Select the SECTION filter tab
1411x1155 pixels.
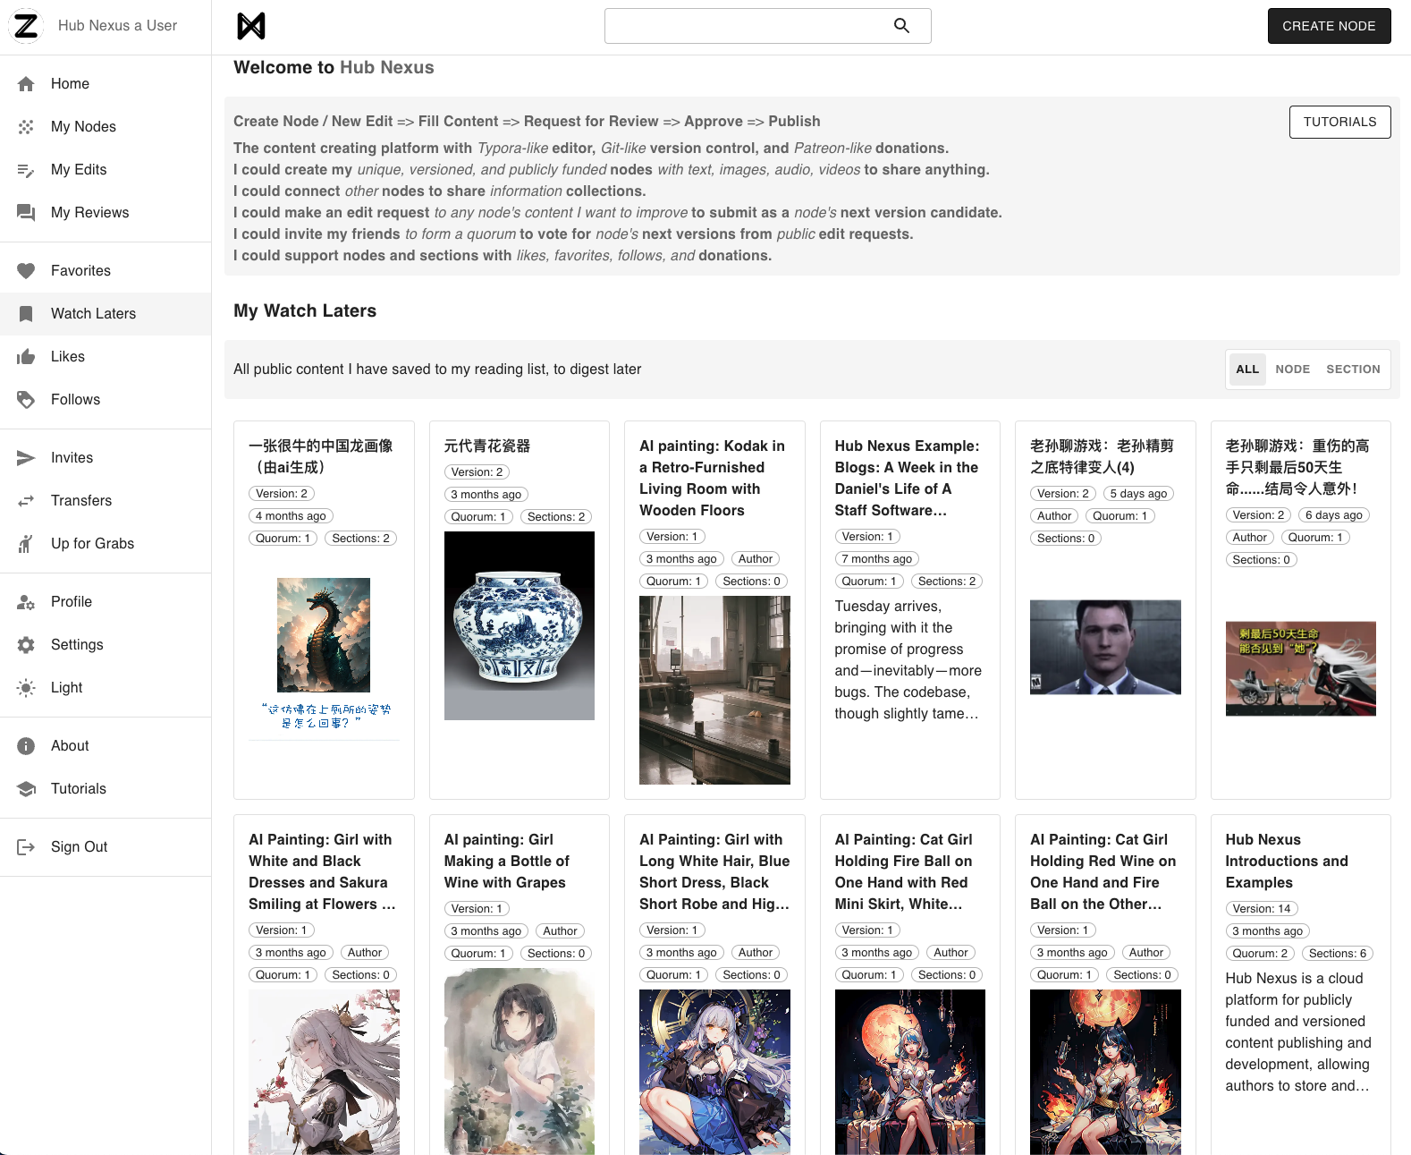point(1353,369)
